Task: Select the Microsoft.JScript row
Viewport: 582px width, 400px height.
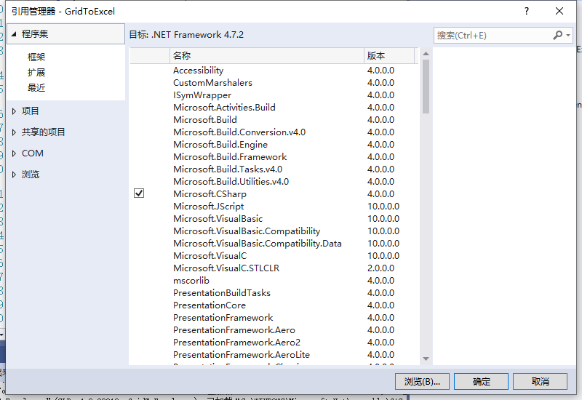Action: coord(274,207)
